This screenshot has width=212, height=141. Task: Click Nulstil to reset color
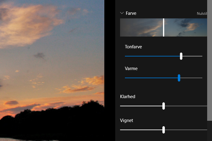coord(202,14)
